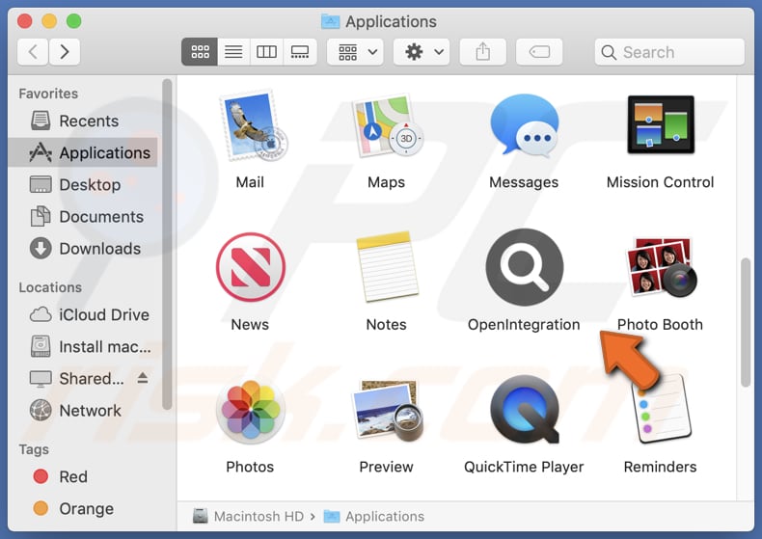The image size is (762, 539).
Task: Go back with the left arrow button
Action: [x=33, y=51]
